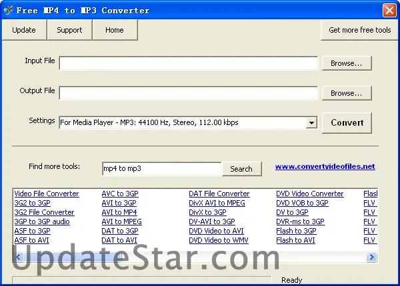This screenshot has height=286, width=400.
Task: Open DVD VOB to 3GP link
Action: 302,203
